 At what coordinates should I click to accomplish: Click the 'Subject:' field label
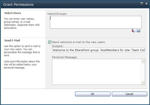pyautogui.click(x=58, y=46)
